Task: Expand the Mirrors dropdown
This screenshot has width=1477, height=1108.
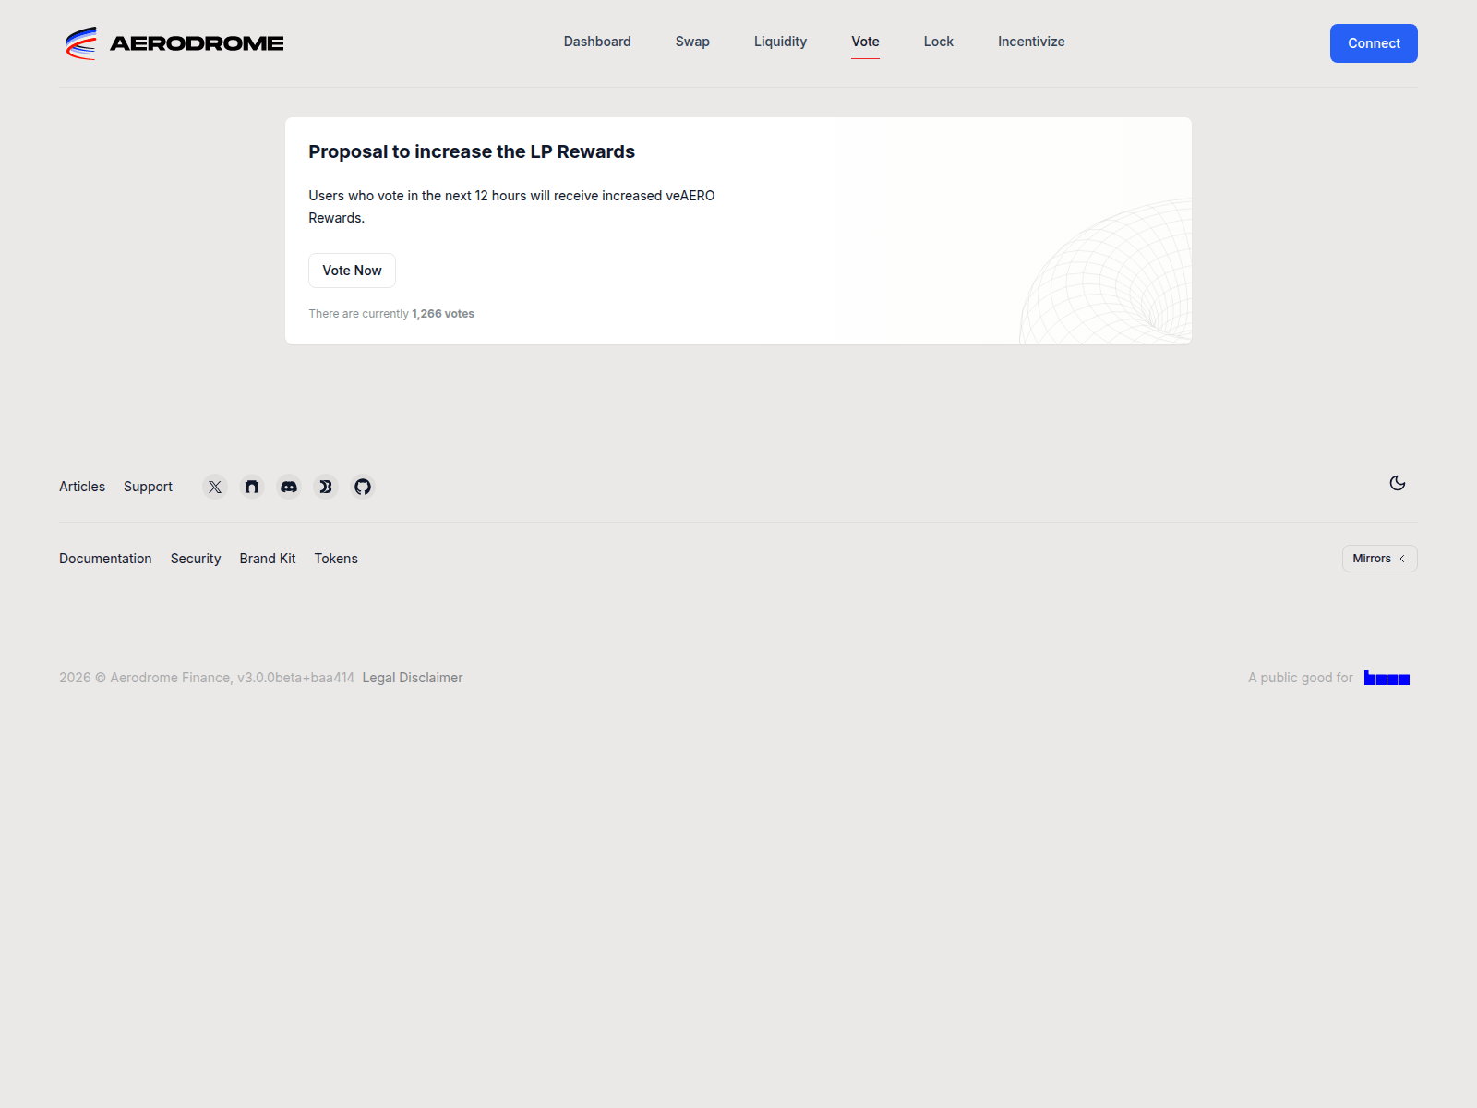Action: 1379,559
